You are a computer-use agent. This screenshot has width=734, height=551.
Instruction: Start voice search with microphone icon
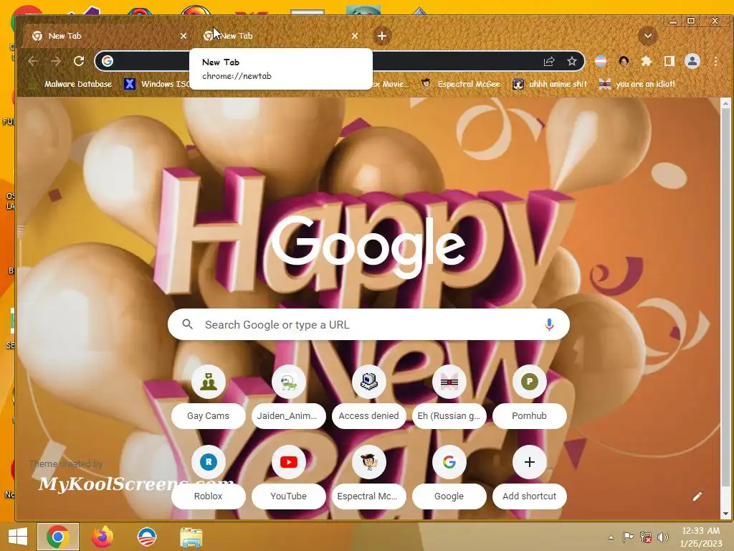click(x=549, y=324)
